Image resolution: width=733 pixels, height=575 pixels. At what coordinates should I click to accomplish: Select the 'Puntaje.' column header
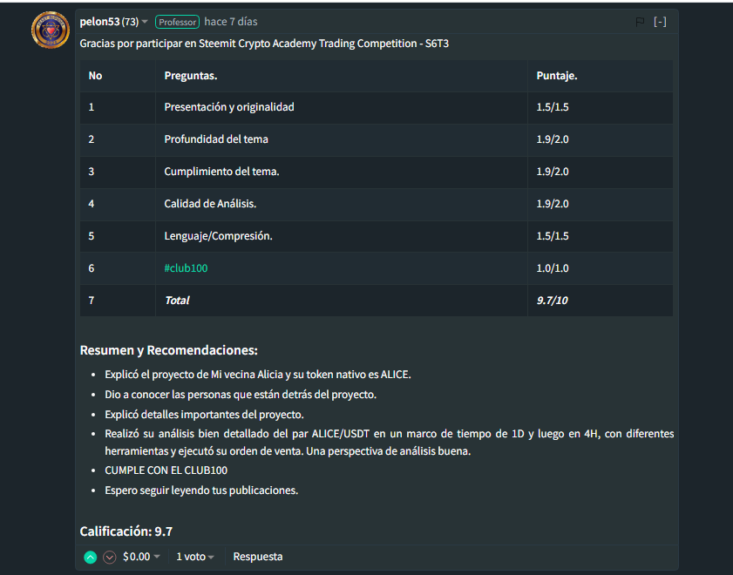(557, 76)
